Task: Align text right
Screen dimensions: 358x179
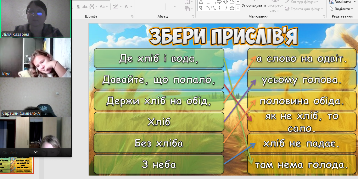Action: coord(154,7)
